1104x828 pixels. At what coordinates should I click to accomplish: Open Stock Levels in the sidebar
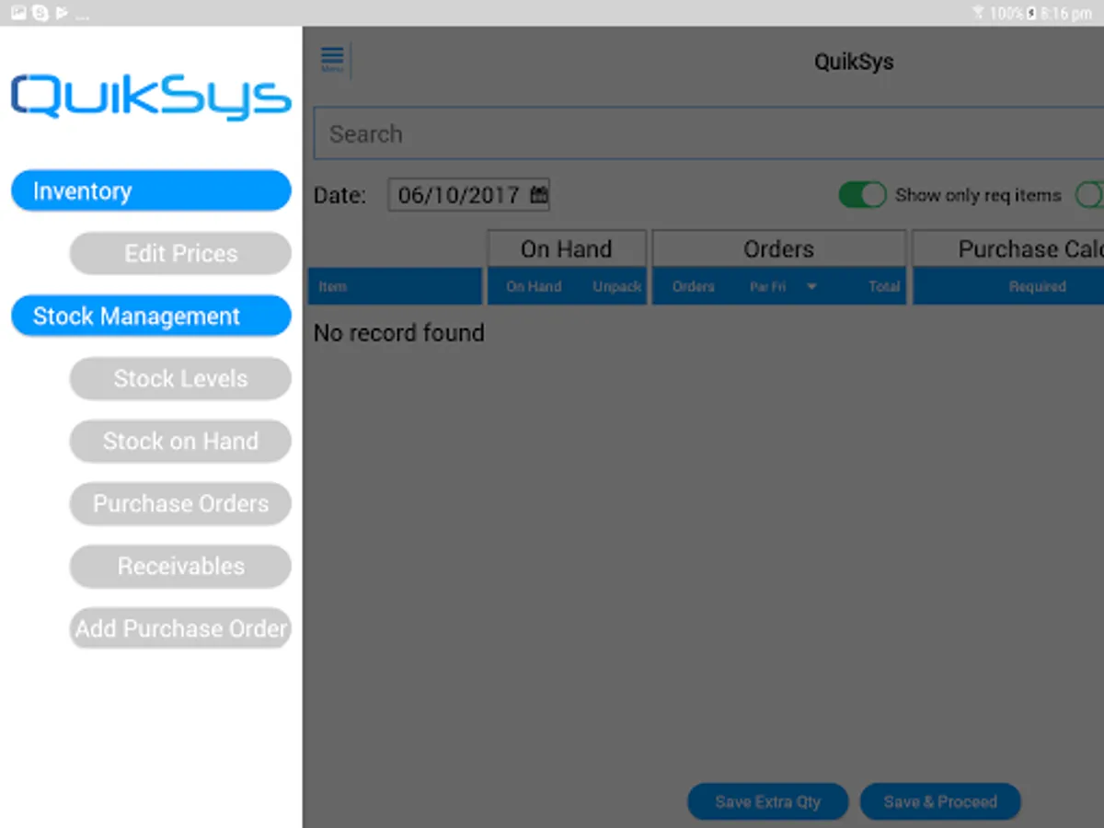(180, 378)
